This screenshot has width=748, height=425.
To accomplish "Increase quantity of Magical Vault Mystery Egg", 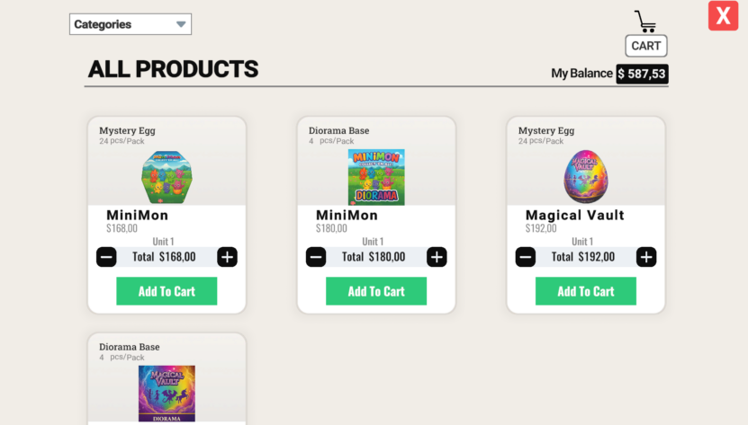I will click(646, 257).
